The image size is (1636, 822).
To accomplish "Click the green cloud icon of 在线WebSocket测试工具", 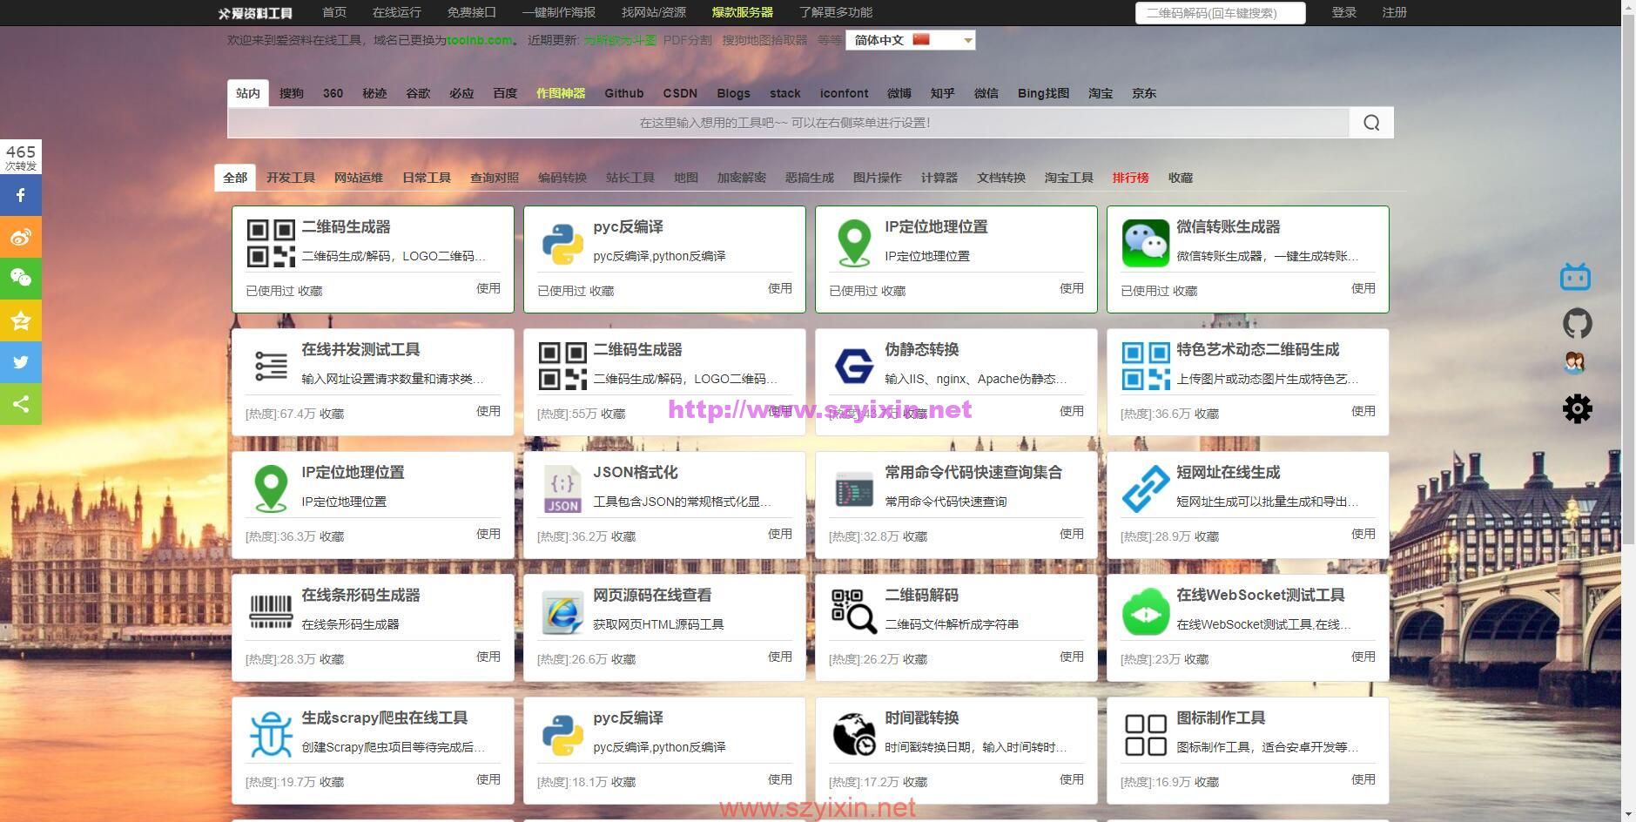I will [x=1146, y=611].
